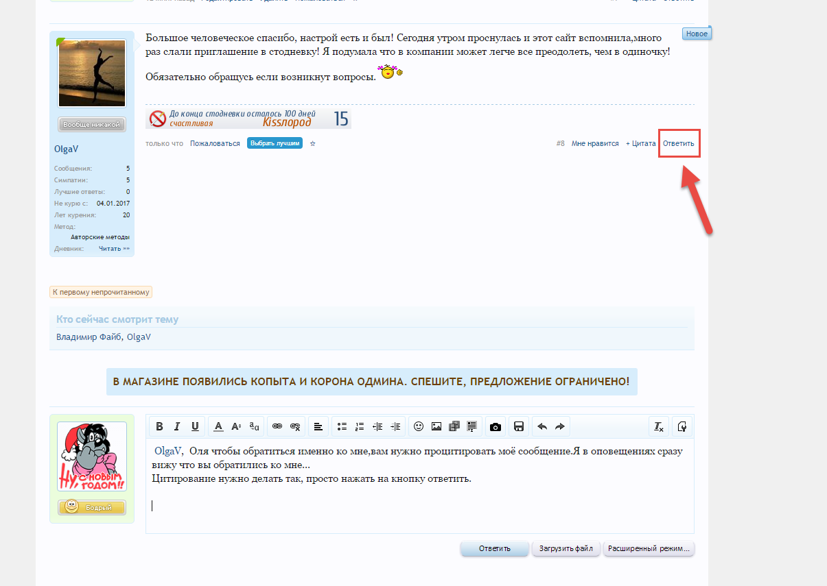Redo the last edit

(x=560, y=426)
